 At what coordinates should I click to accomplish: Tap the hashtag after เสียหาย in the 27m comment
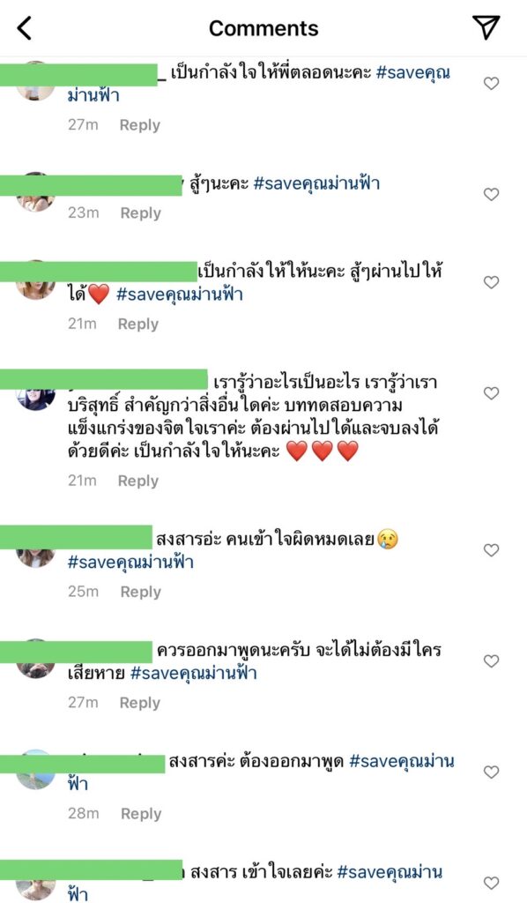pos(194,673)
